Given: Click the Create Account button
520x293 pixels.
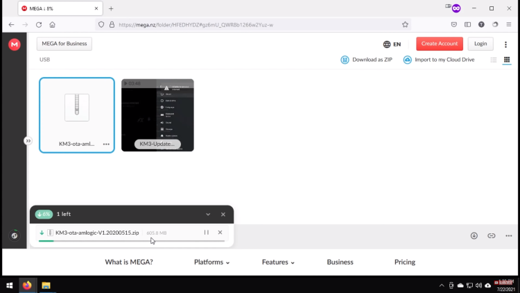Looking at the screenshot, I should [x=440, y=44].
